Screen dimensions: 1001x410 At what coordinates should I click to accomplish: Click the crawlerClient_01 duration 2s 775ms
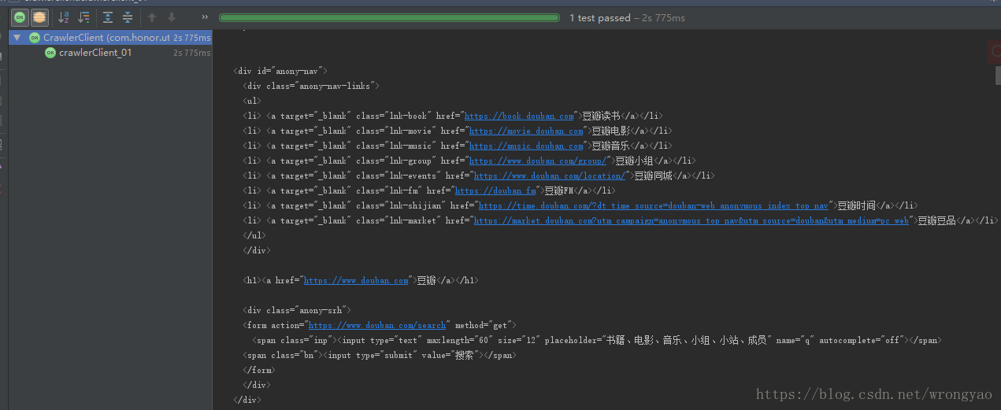[x=192, y=53]
